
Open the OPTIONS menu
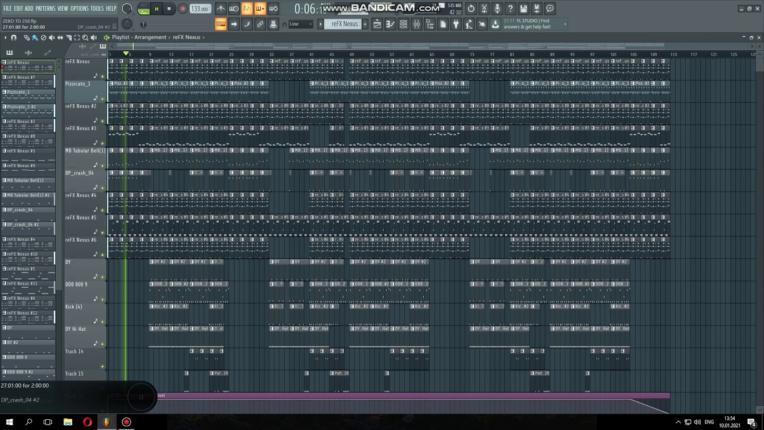[x=79, y=8]
